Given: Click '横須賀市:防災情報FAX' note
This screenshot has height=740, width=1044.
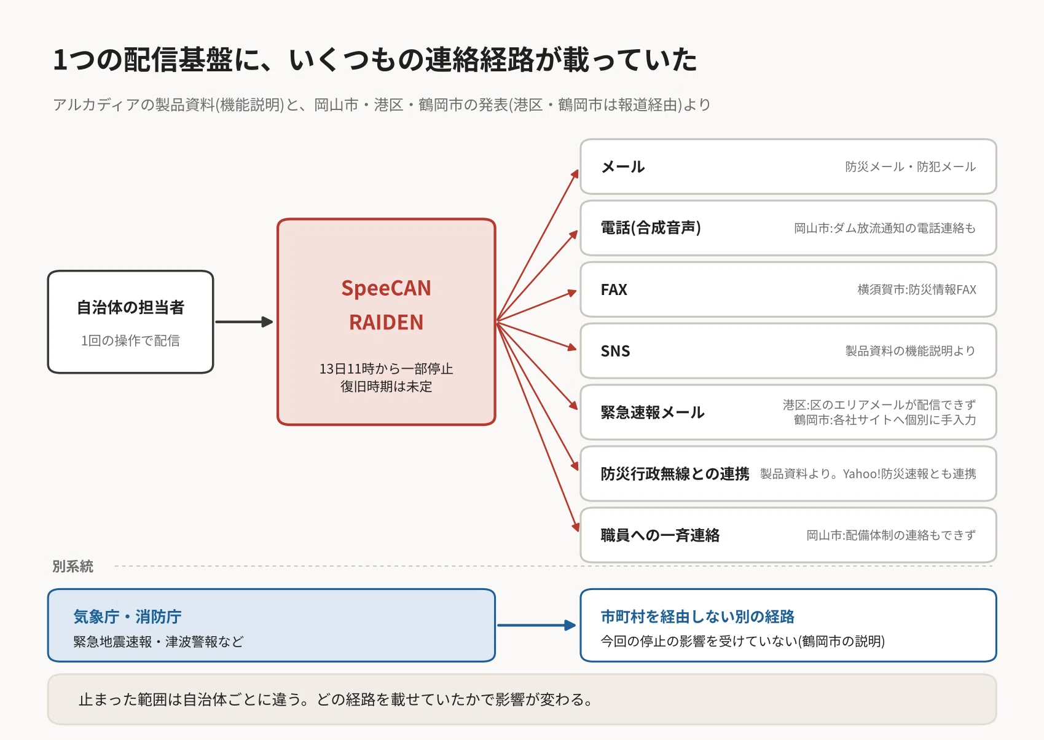Looking at the screenshot, I should [917, 289].
